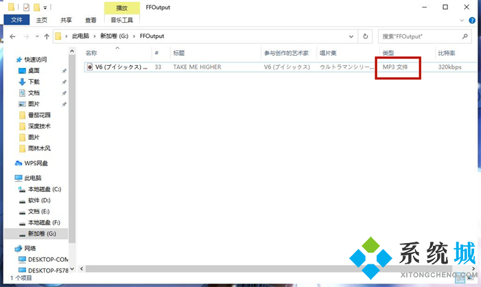Viewport: 481px width, 287px height.
Task: Click the TAKE ME HIGHER title cell
Action: pyautogui.click(x=197, y=67)
